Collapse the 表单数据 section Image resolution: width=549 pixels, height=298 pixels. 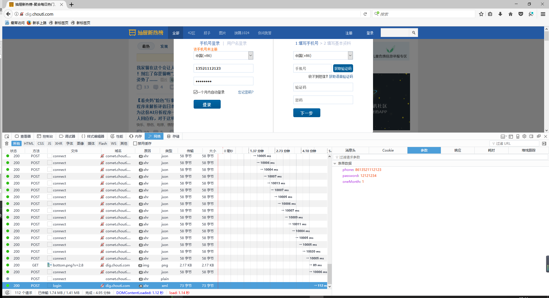point(335,164)
